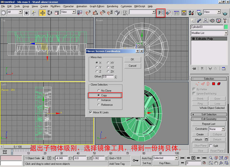Choose the Copy clone option

point(99,95)
